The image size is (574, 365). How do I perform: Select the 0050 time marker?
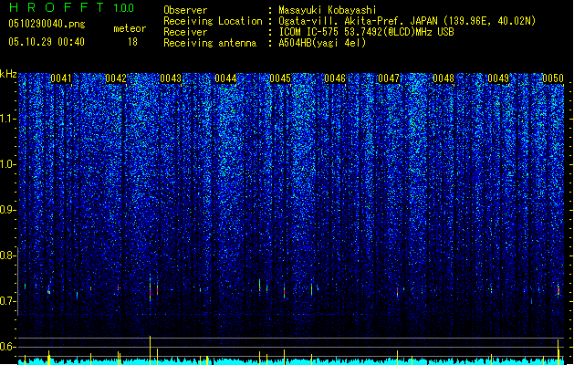553,78
